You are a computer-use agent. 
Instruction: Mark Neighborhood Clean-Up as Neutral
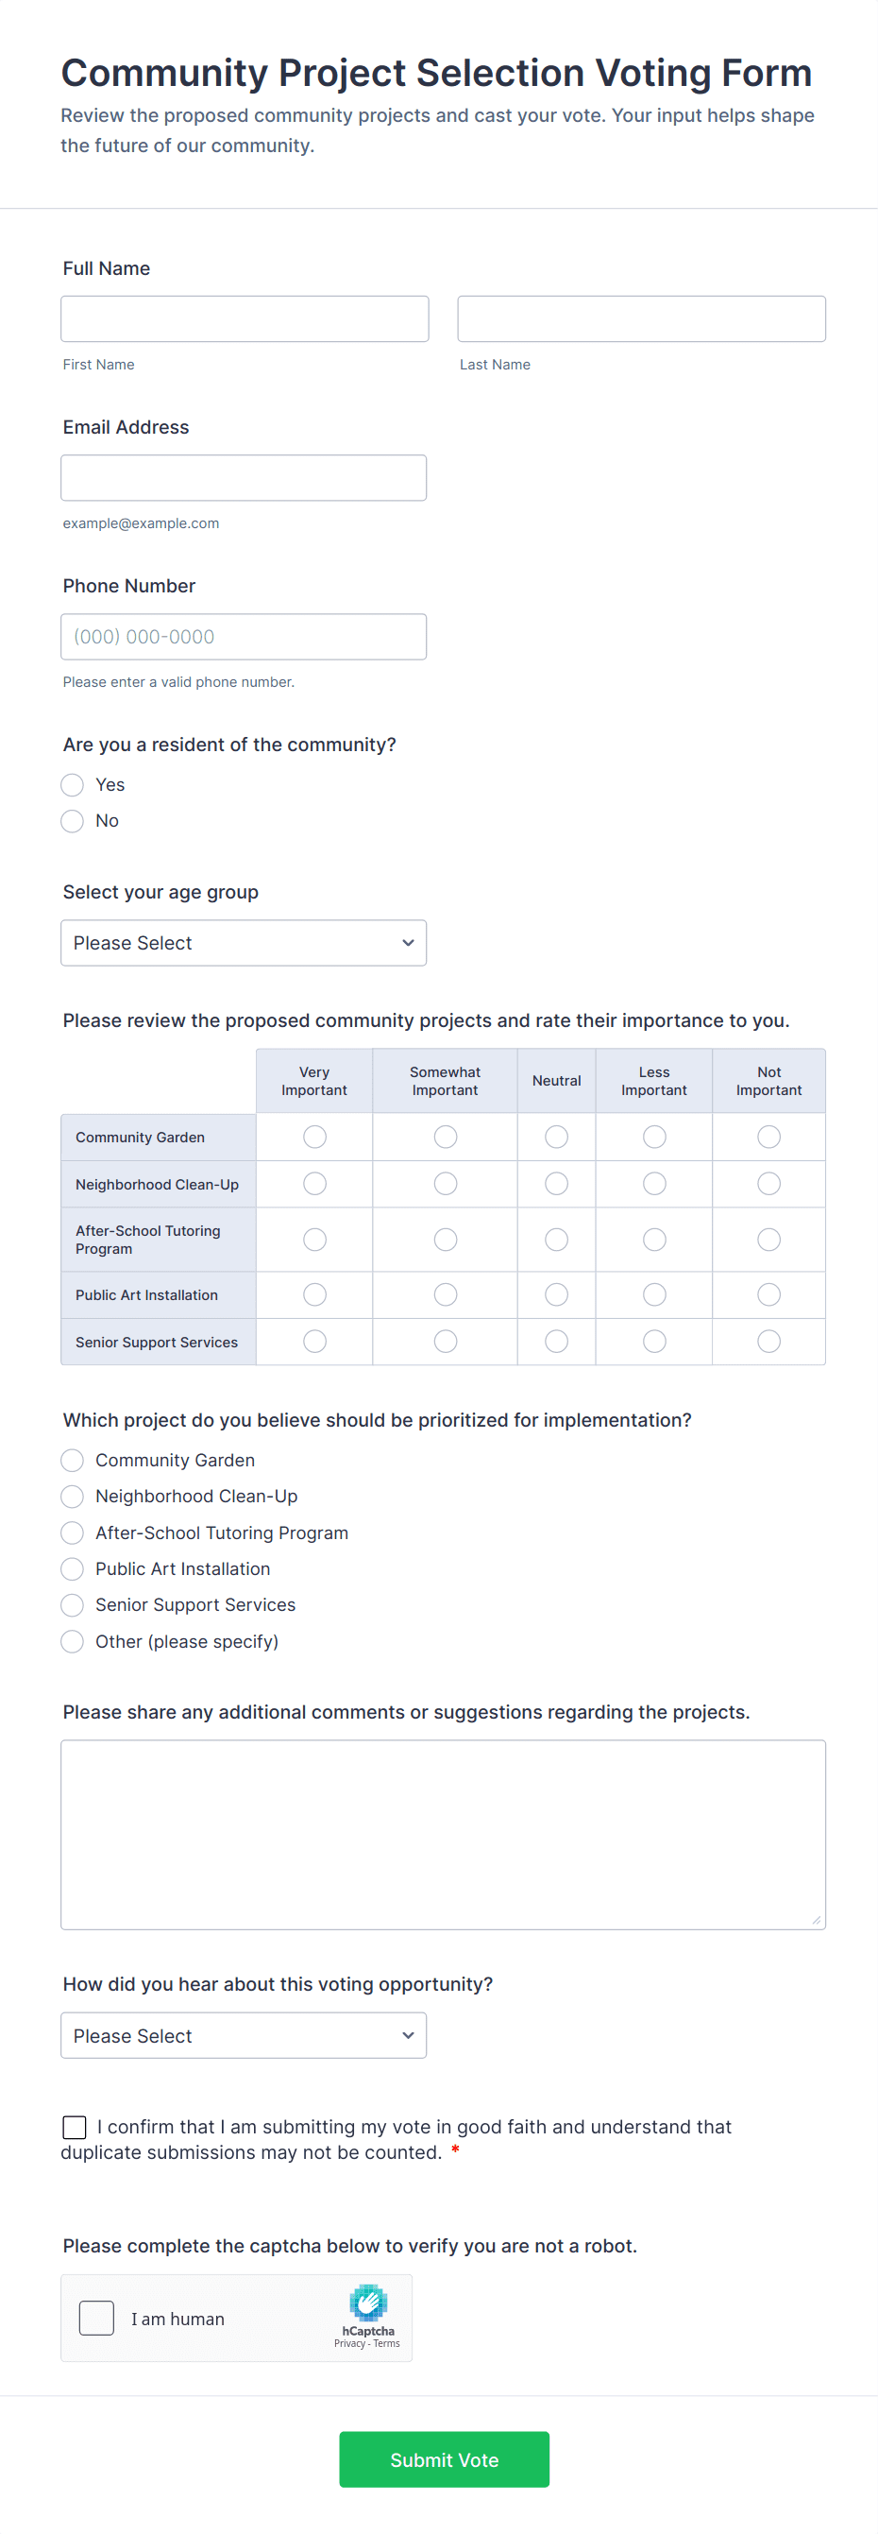click(x=556, y=1184)
